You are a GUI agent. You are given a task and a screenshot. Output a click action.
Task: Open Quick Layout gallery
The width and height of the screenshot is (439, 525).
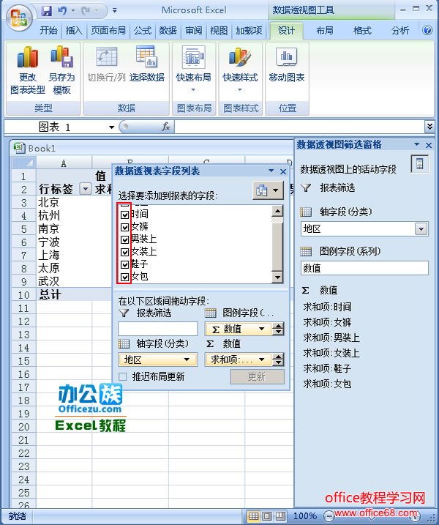point(193,69)
